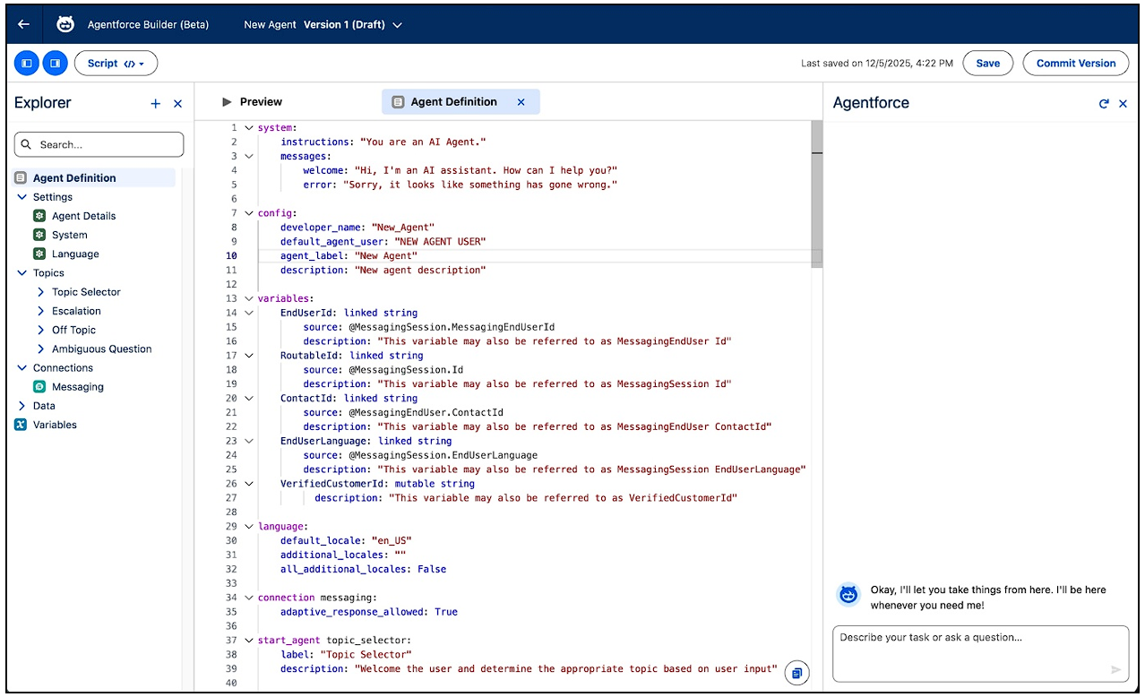Open the Script view dropdown

coord(116,64)
